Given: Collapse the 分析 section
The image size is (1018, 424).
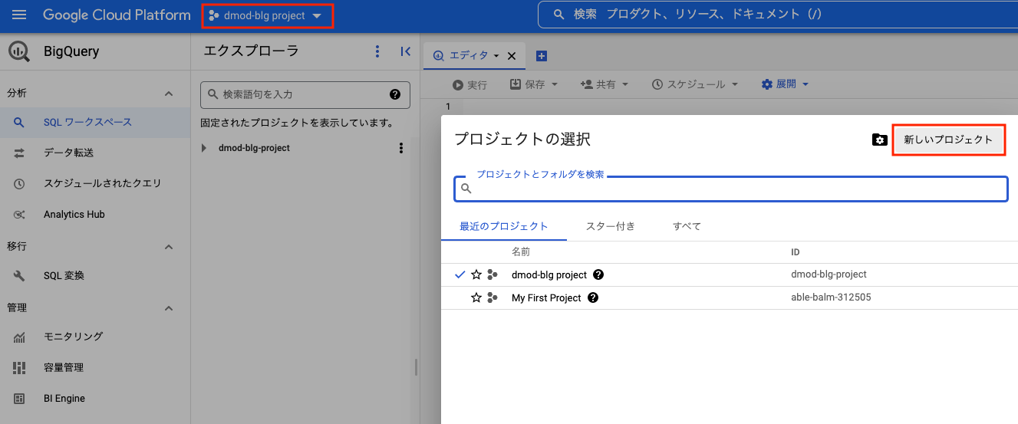Looking at the screenshot, I should [169, 94].
